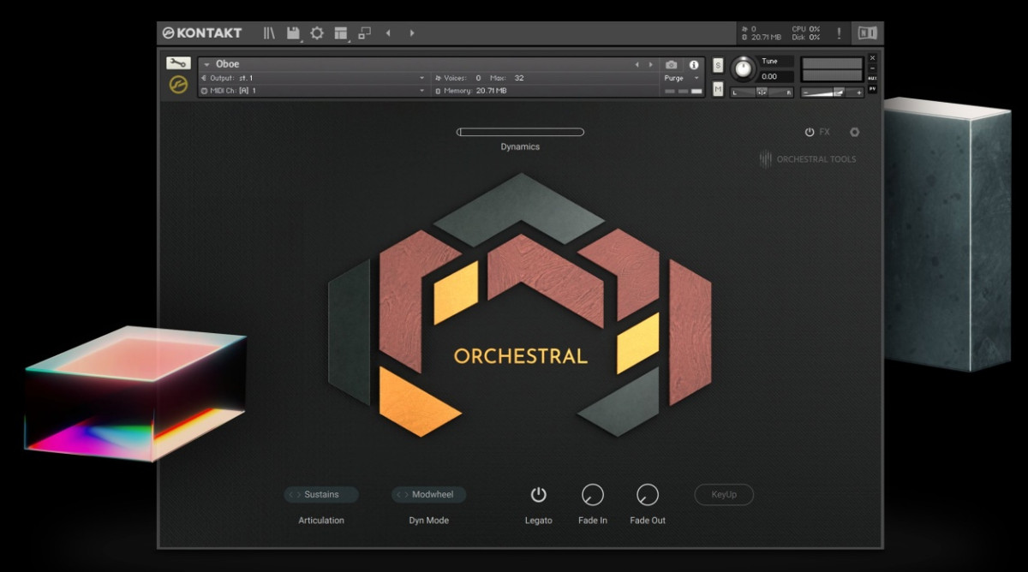This screenshot has height=572, width=1028.
Task: Click the Legato label
Action: [539, 521]
